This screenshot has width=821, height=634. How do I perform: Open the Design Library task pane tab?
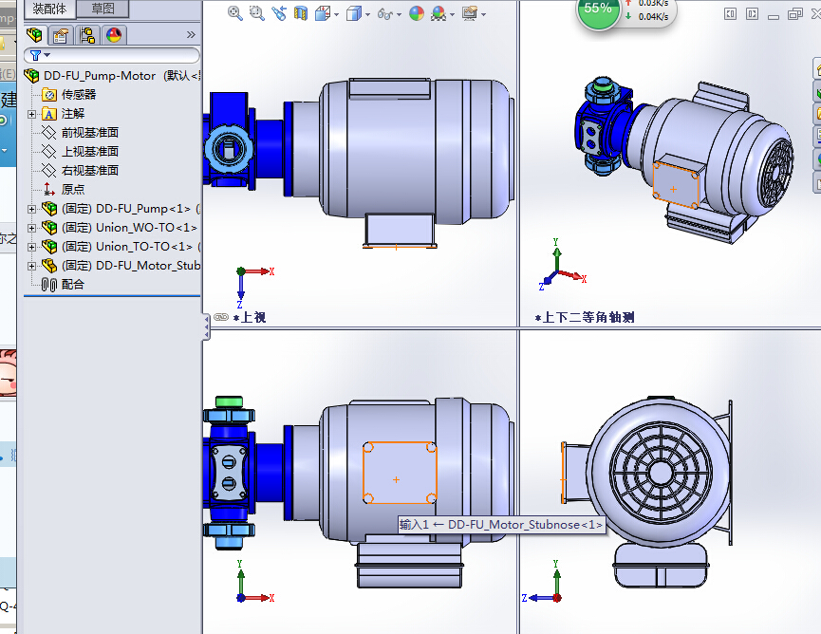(x=817, y=92)
